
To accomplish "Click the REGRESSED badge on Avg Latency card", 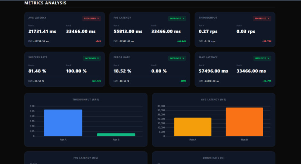I will tap(91, 18).
